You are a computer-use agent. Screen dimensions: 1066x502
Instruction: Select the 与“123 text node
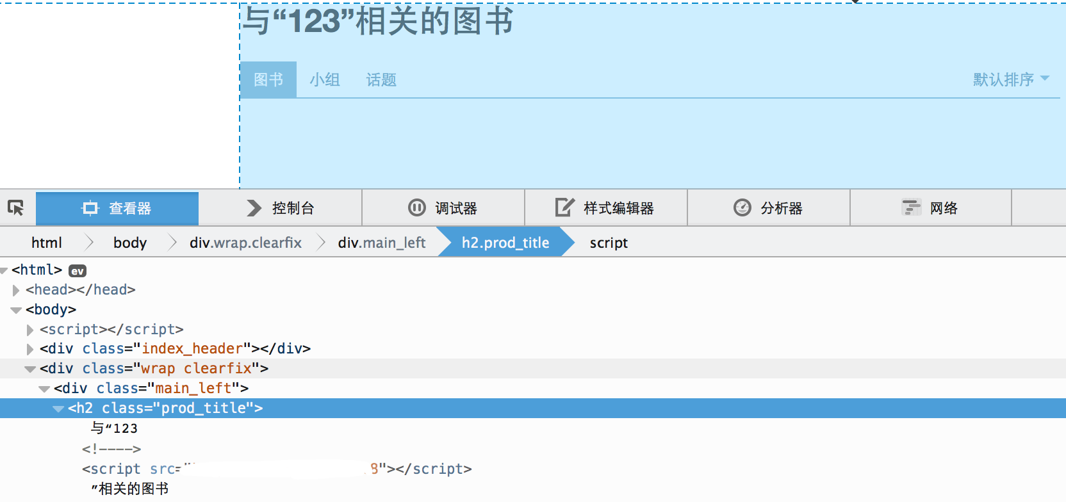click(114, 428)
